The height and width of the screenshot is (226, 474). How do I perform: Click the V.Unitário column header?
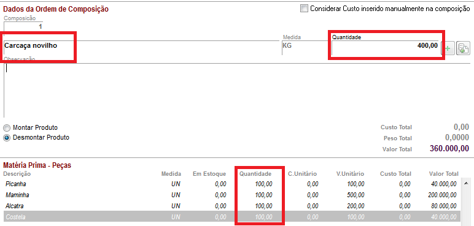[350, 174]
